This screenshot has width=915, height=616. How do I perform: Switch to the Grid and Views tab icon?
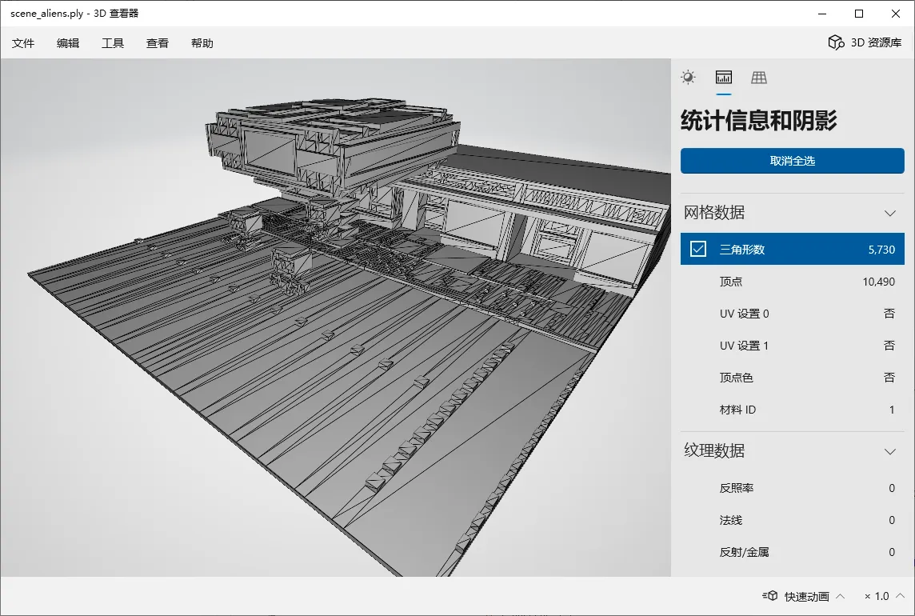tap(759, 78)
